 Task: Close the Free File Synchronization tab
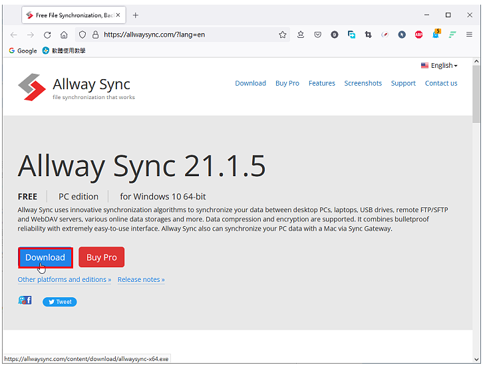click(x=118, y=15)
